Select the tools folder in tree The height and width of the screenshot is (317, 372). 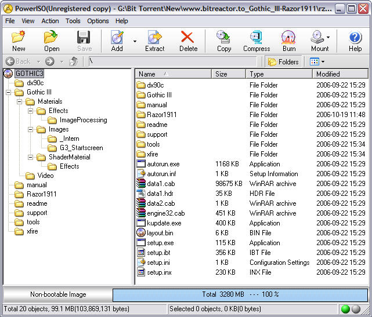[33, 222]
